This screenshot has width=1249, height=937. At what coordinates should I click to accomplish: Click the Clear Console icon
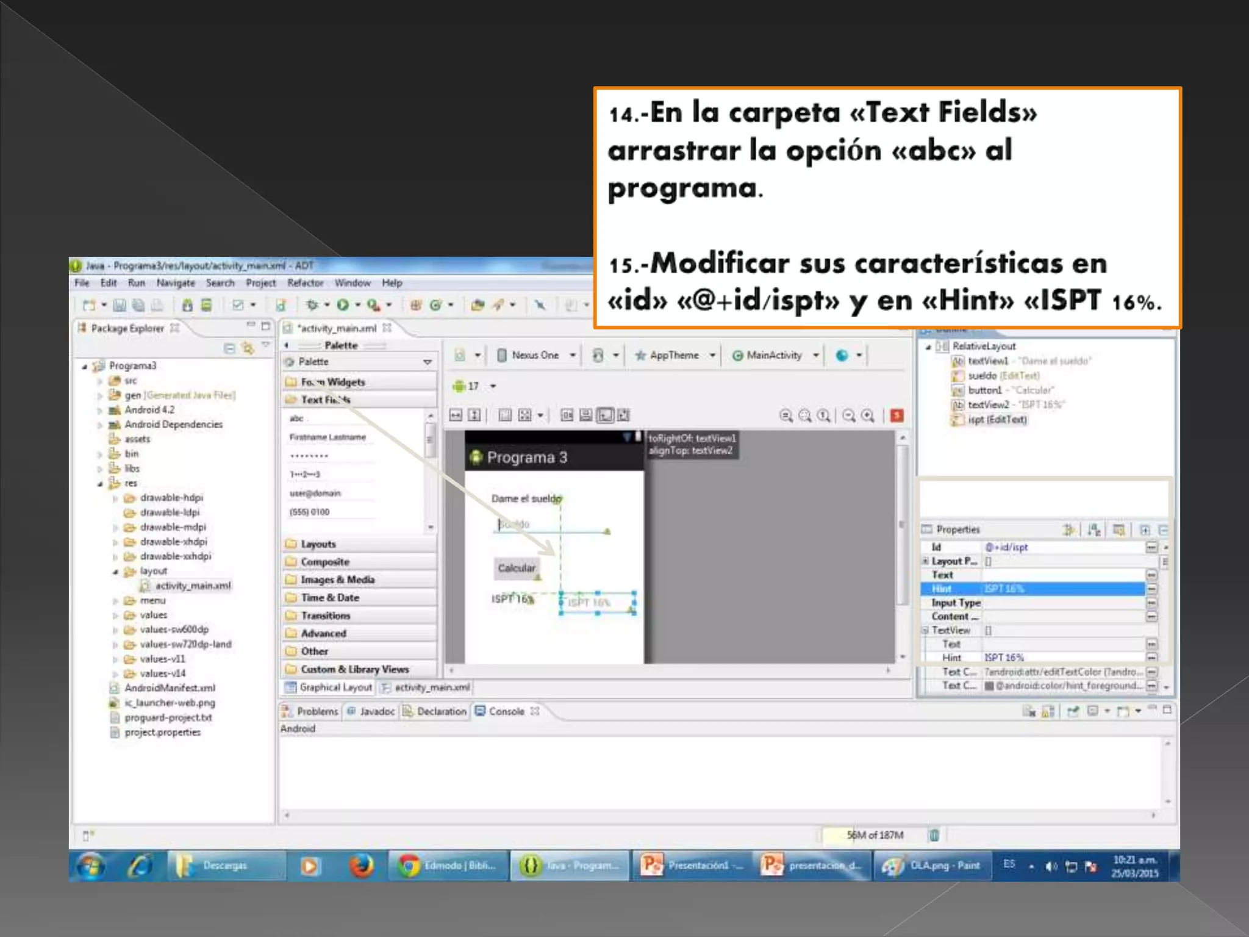pos(1029,711)
